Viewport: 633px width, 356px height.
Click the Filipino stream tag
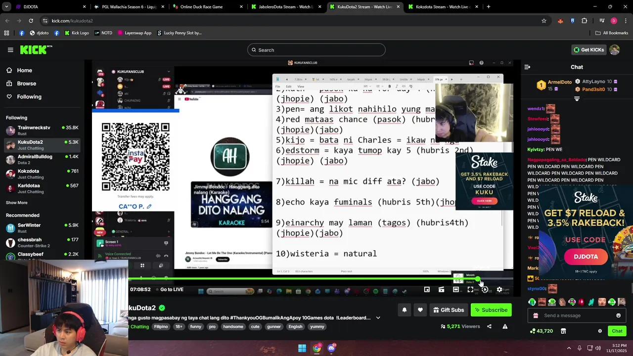pos(161,327)
